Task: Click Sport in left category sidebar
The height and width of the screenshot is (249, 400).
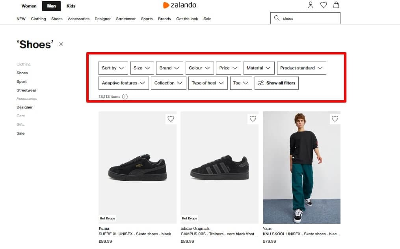Action: 22,82
